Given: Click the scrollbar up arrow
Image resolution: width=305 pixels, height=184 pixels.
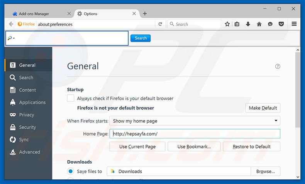Looking at the screenshot, I should (x=298, y=50).
